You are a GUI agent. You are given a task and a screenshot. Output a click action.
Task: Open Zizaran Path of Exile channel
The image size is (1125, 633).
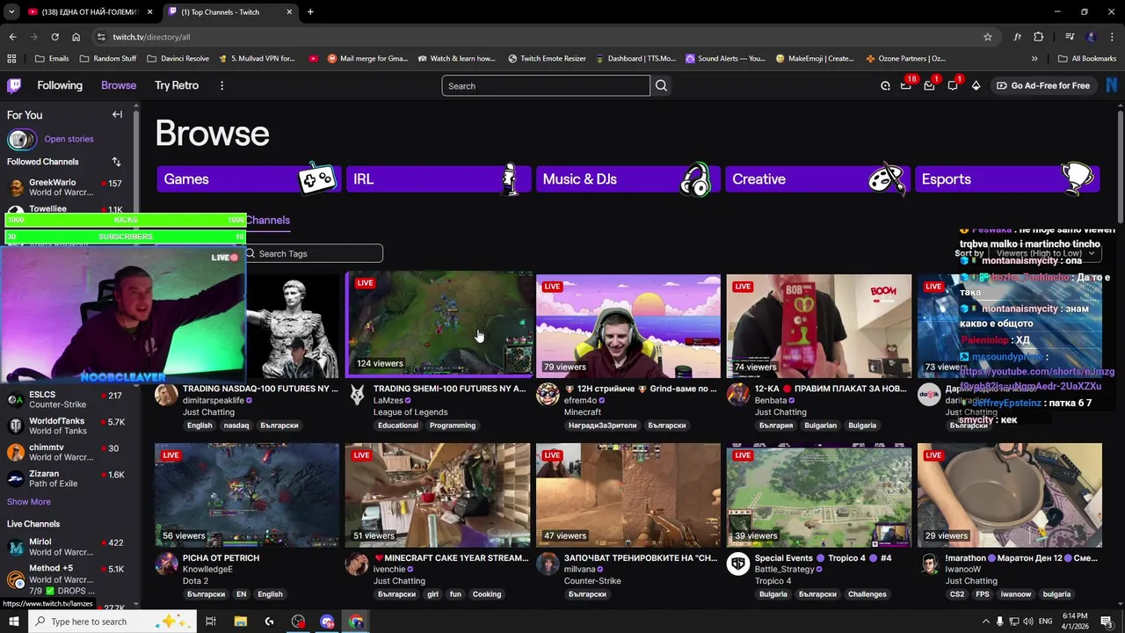[x=66, y=478]
